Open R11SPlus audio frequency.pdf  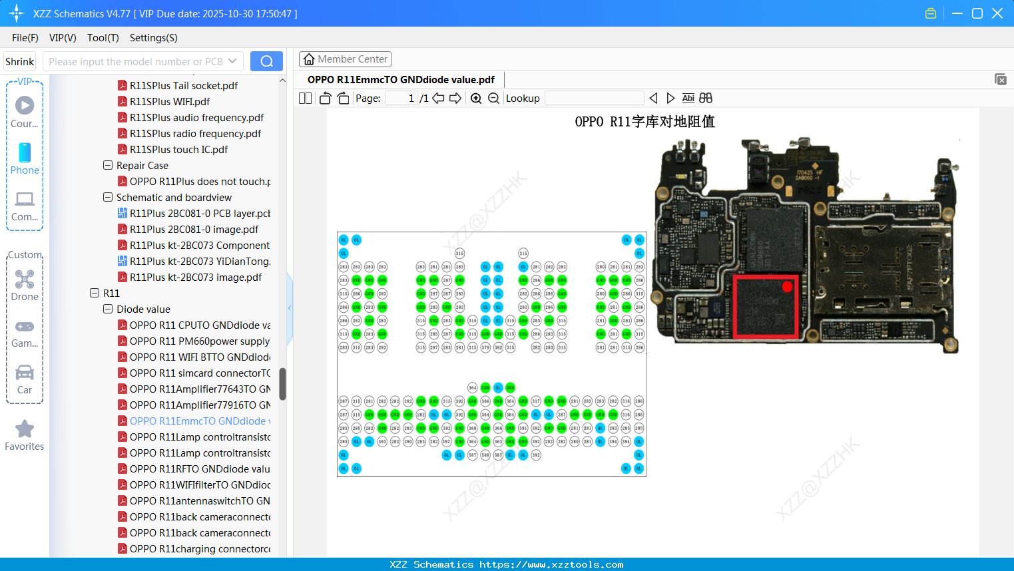tap(190, 117)
